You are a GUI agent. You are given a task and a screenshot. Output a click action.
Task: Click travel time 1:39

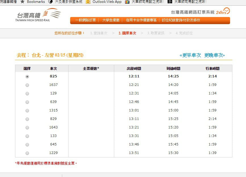[212, 153]
